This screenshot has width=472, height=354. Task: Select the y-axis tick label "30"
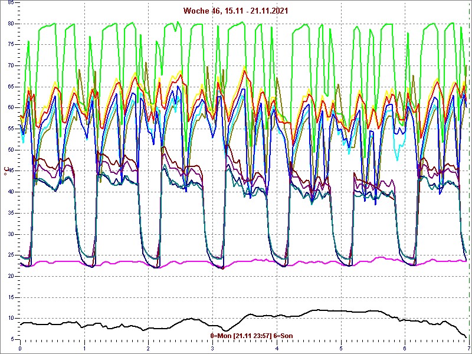[10, 234]
